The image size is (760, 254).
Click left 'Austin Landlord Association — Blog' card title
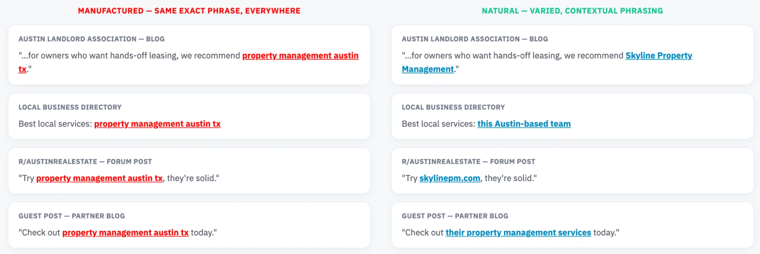click(92, 39)
